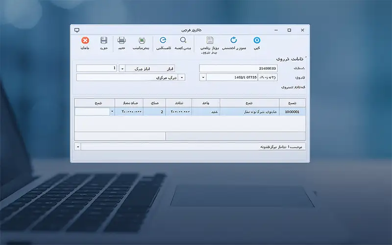Image resolution: width=392 pixels, height=245 pixels.
Task: Click the document page toolbar icon
Action: click(210, 41)
